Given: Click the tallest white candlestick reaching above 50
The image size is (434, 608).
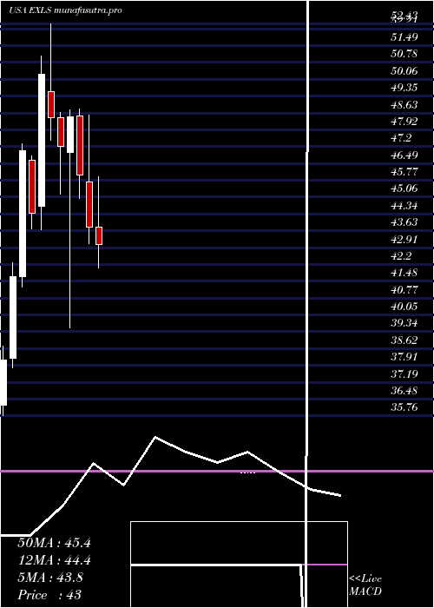Looking at the screenshot, I should (x=41, y=141).
